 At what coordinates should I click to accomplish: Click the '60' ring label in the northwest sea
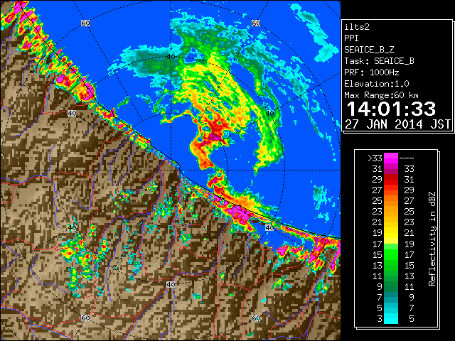pos(85,23)
